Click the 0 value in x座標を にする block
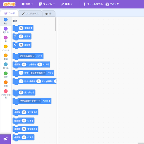This screenshot has height=144, width=144. 24,121
